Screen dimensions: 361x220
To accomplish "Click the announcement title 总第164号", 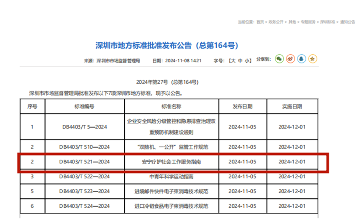I will 167,45.
